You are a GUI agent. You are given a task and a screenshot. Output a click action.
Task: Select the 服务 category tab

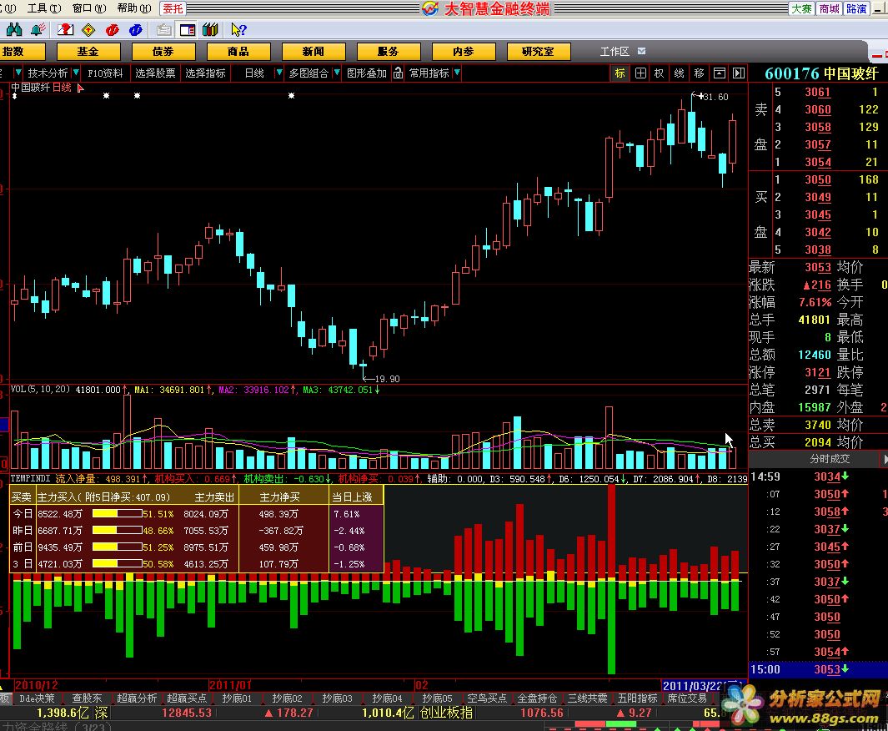point(389,52)
